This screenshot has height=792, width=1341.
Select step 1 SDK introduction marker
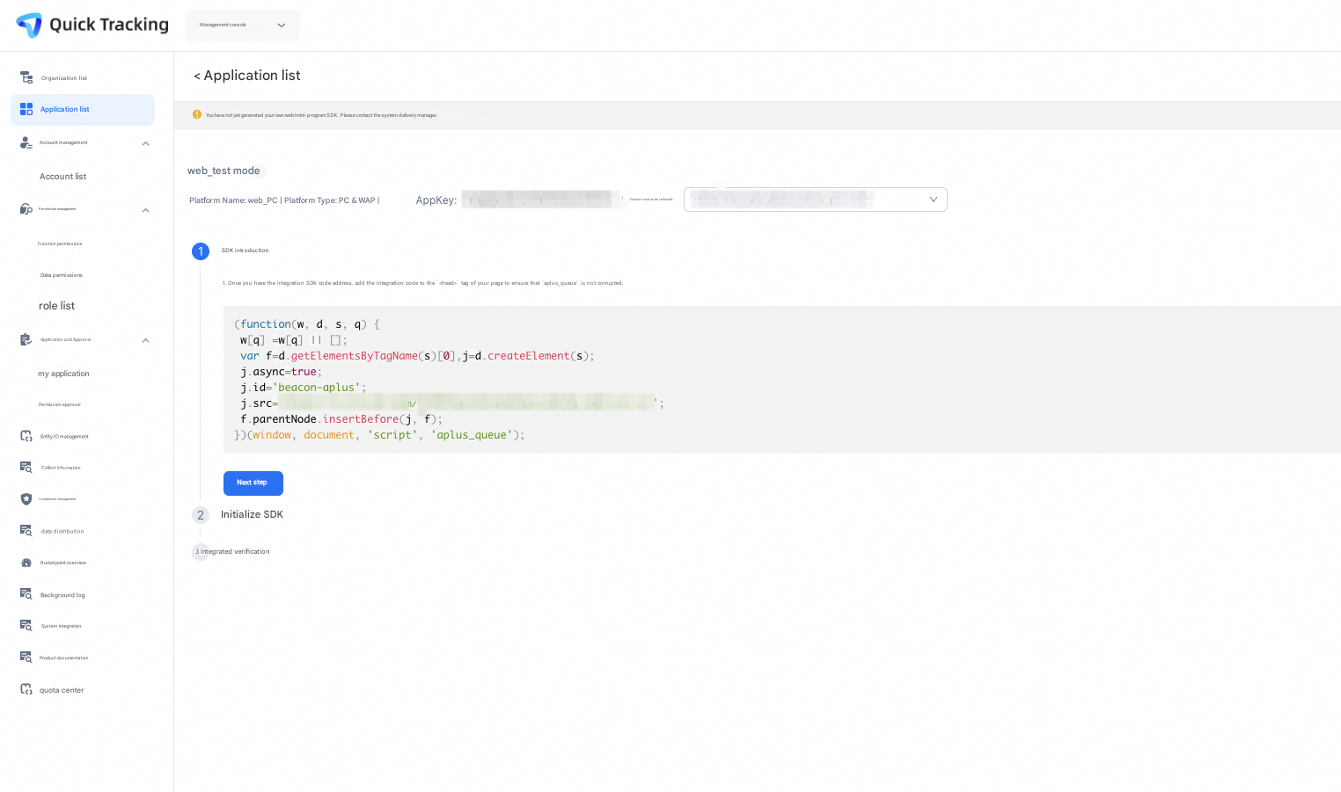201,251
